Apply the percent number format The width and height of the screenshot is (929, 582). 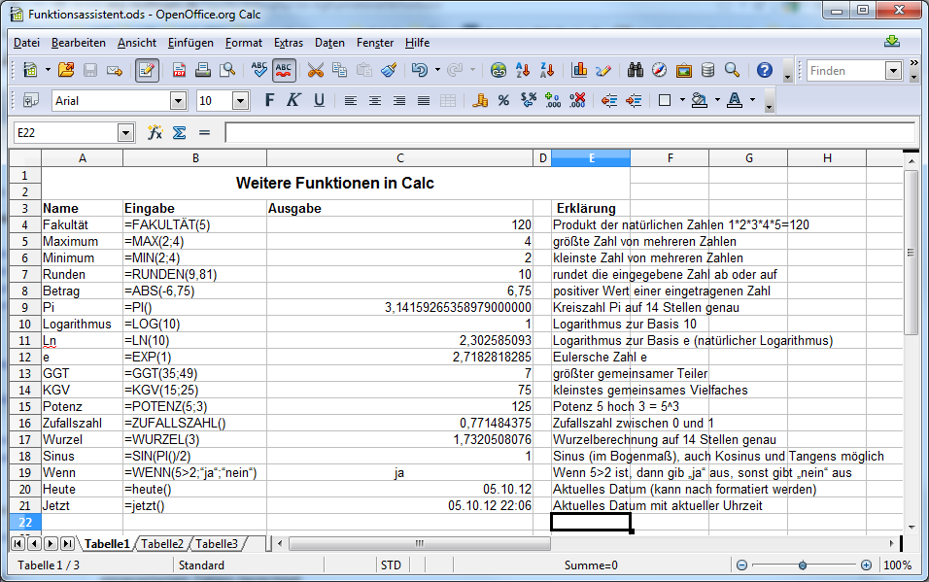(503, 100)
